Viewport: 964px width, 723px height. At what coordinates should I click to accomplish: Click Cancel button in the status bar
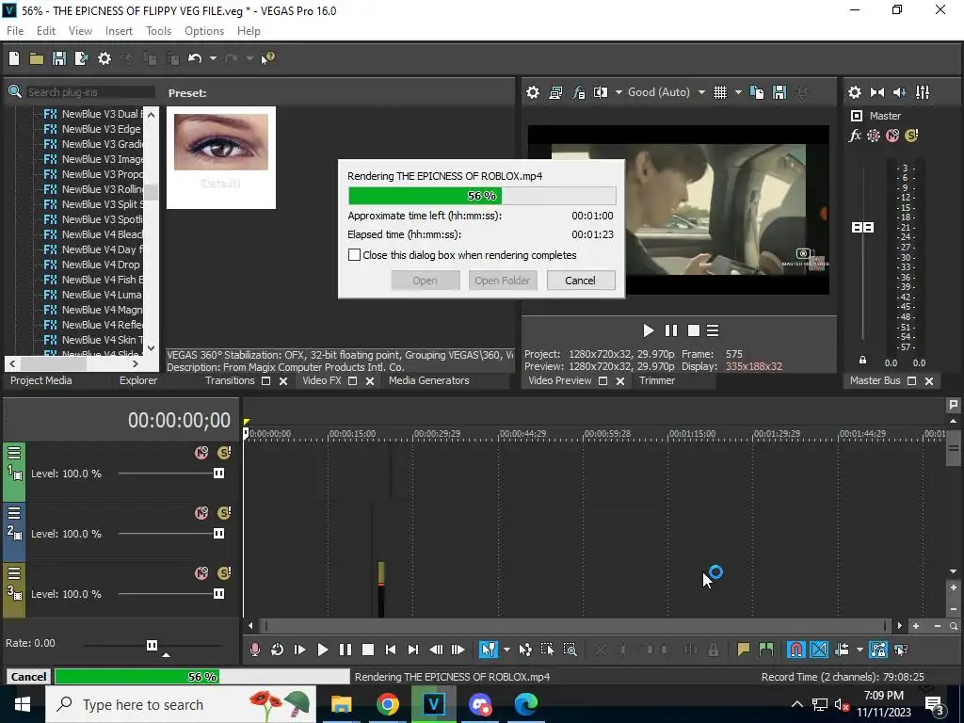pyautogui.click(x=28, y=676)
